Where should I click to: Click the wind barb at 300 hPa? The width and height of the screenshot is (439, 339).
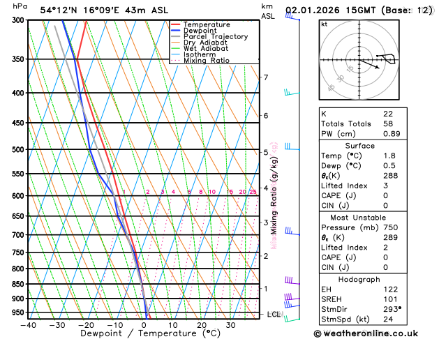(x=292, y=16)
